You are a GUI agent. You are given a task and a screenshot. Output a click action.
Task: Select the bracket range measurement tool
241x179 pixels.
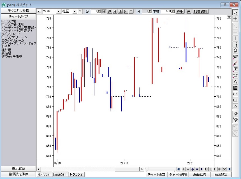235,75
